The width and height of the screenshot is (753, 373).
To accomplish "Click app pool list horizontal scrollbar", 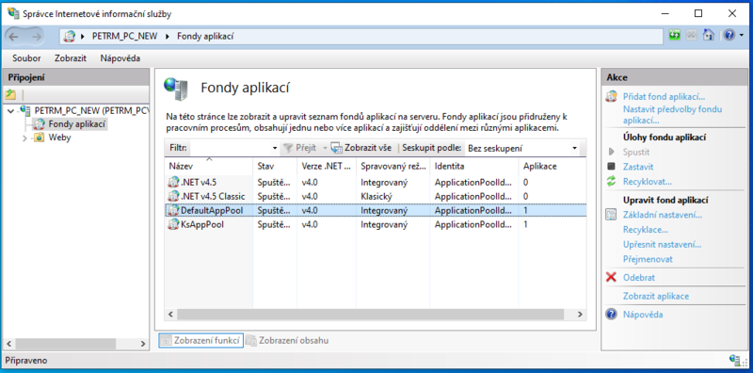I will tap(370, 315).
